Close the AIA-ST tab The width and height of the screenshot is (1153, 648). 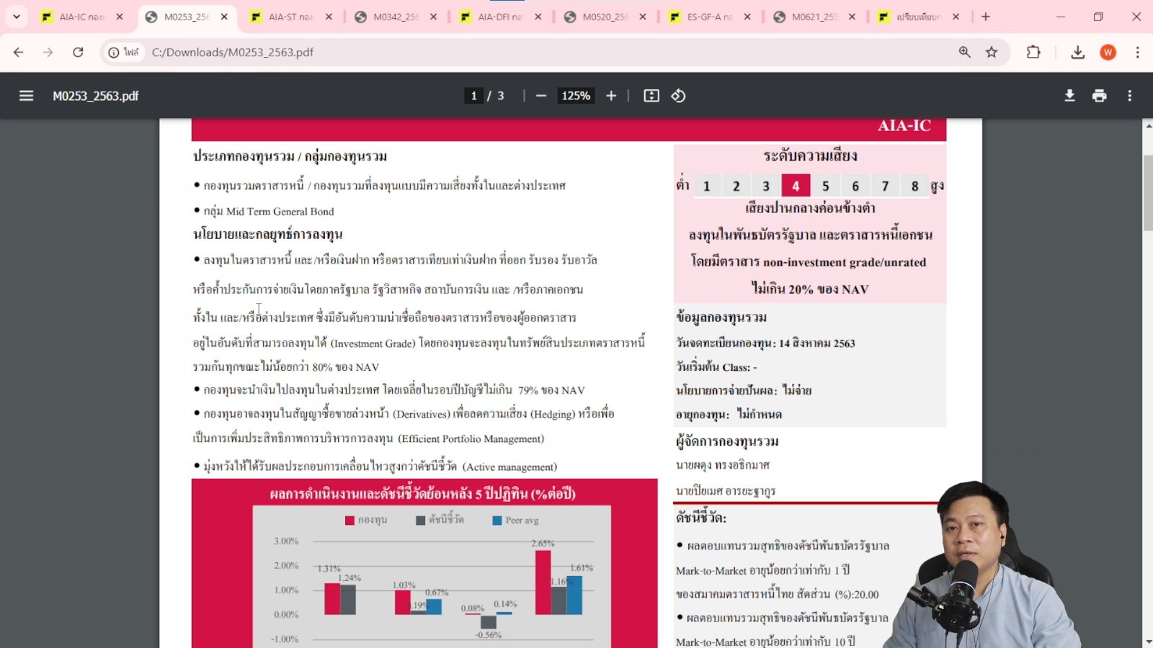(329, 17)
